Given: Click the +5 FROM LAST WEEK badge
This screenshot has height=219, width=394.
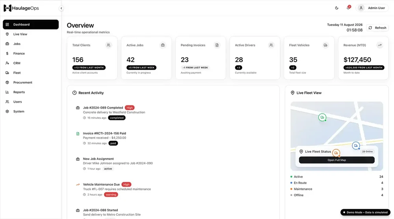Looking at the screenshot, I should click(x=141, y=68).
